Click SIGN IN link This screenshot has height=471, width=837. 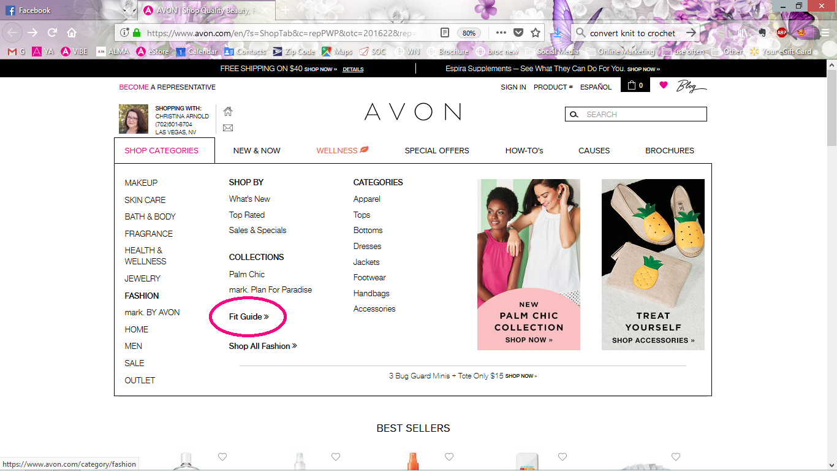(x=513, y=87)
